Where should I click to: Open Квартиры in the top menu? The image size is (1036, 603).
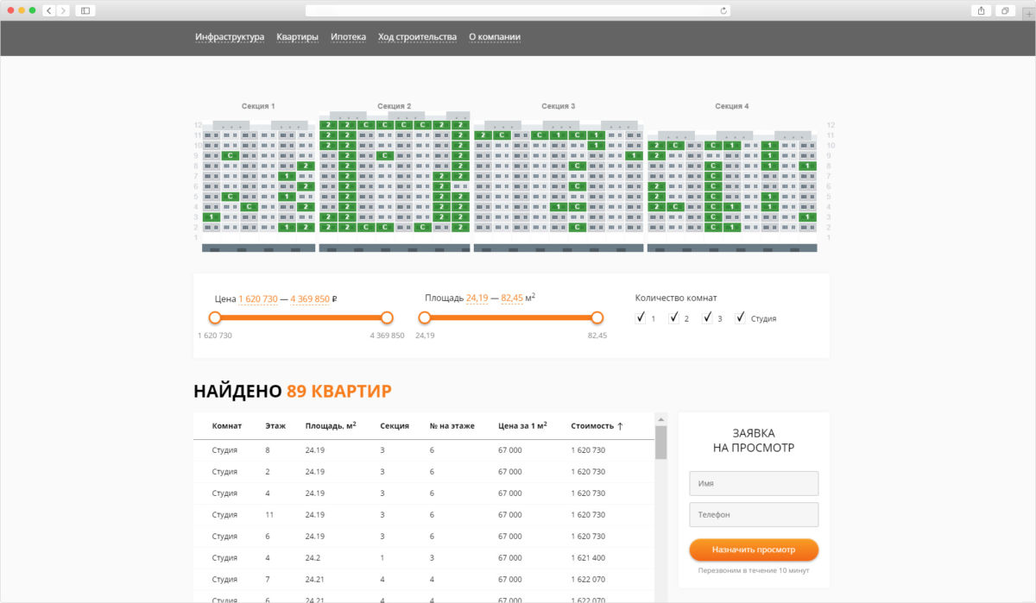[298, 37]
